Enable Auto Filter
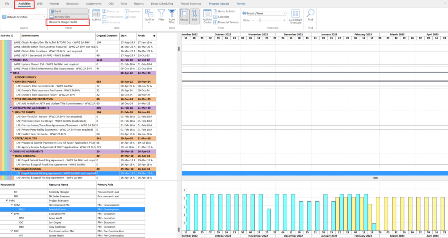The width and height of the screenshot is (448, 238). (172, 14)
